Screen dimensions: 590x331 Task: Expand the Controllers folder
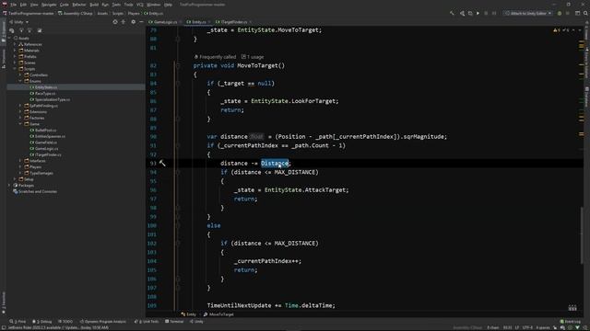(x=20, y=75)
